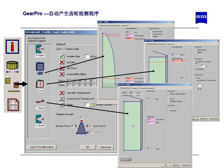Toggle the 'ein Zahn' red X option
This screenshot has height=168, width=224.
click(x=62, y=62)
